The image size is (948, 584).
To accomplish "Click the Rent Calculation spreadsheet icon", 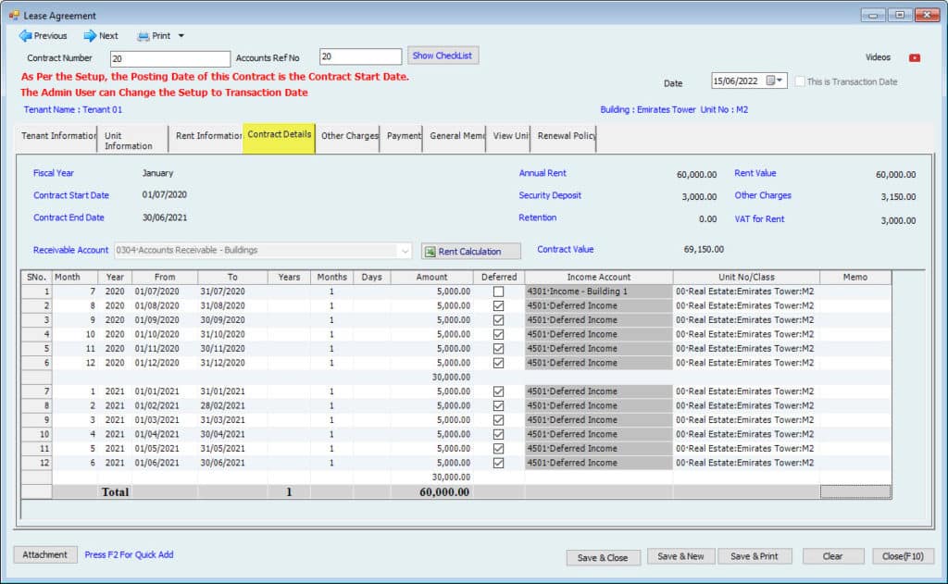I will [430, 251].
